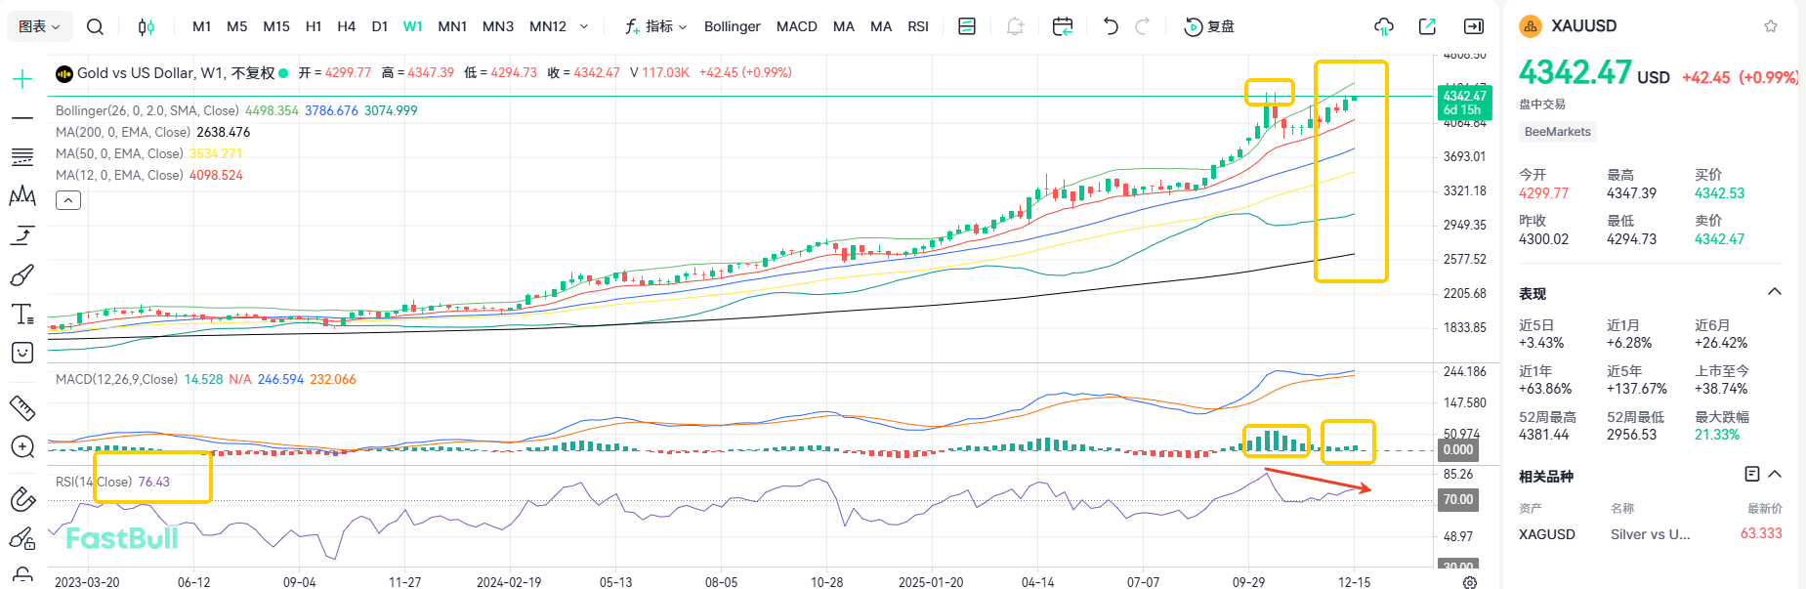Switch to MN3 timeframe
The height and width of the screenshot is (589, 1806).
point(498,26)
